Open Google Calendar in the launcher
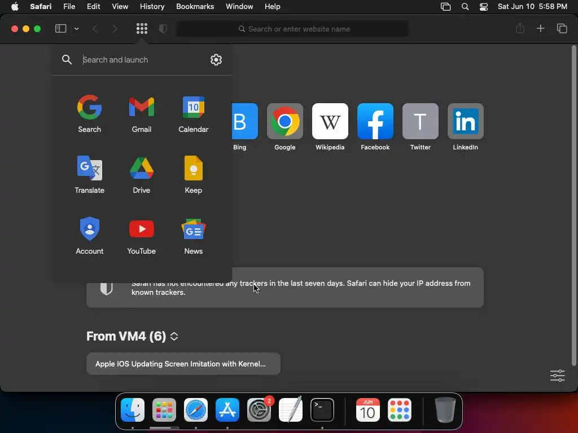The height and width of the screenshot is (433, 578). point(194,113)
